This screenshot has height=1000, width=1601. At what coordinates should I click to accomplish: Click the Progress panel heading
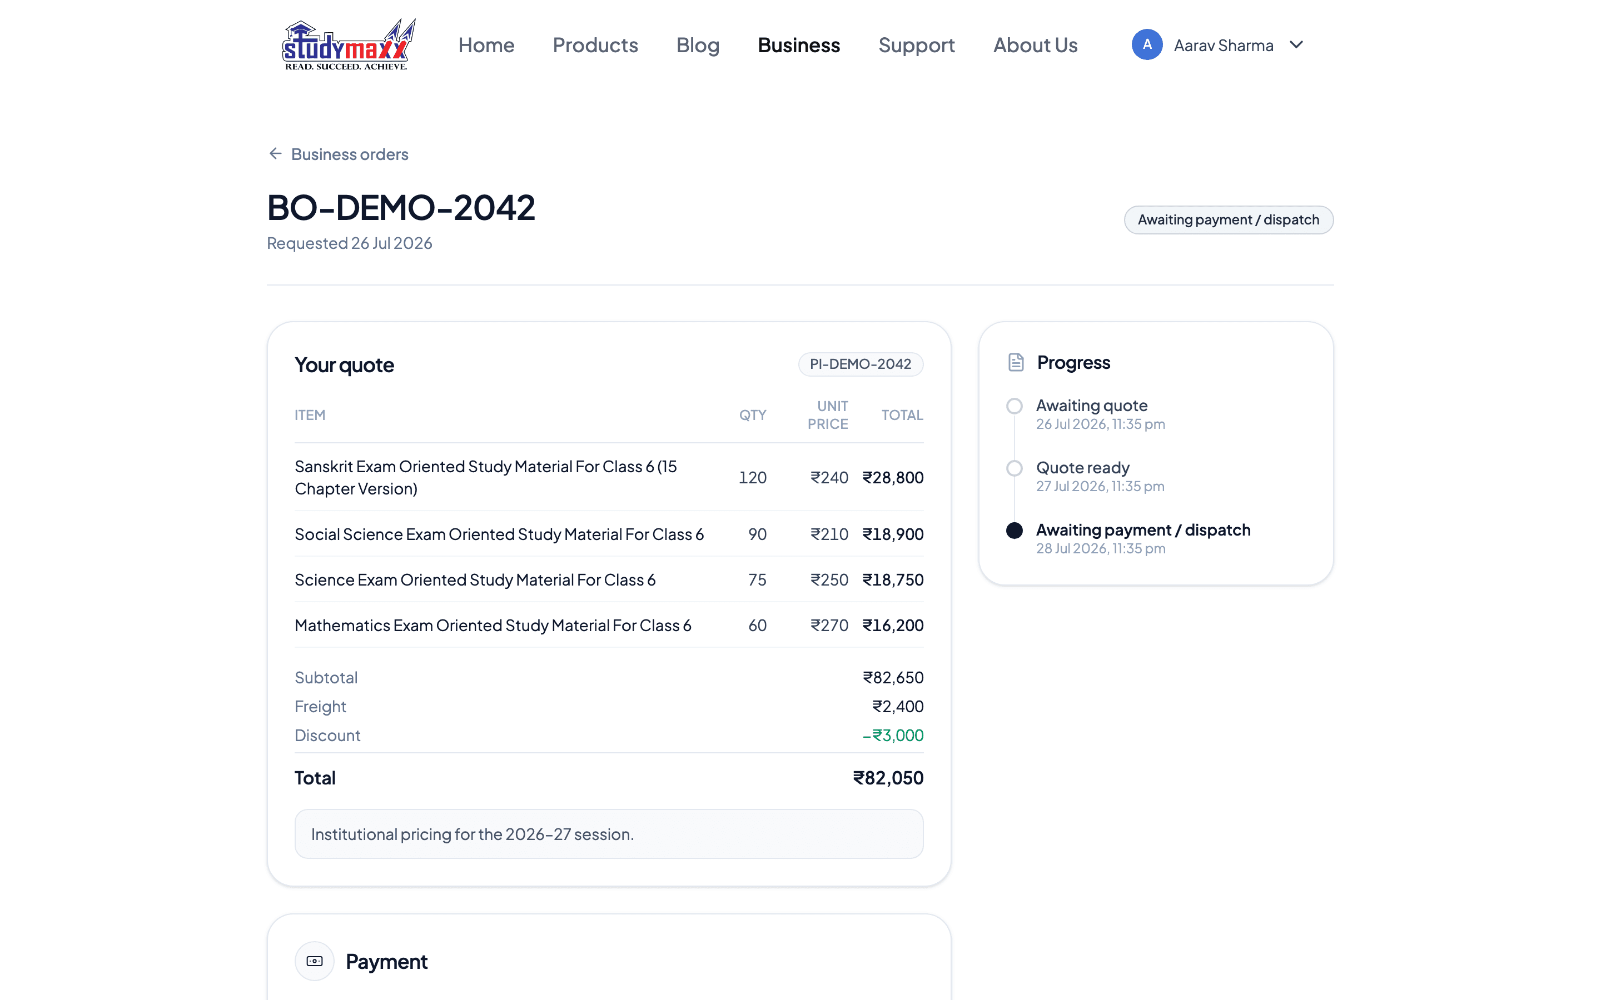pos(1073,362)
